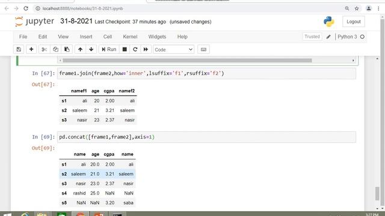
Task: Click the 3.20 cgpa cell in row s5
Action: coord(109,203)
